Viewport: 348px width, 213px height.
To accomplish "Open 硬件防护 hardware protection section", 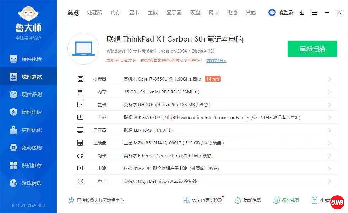I will (28, 112).
